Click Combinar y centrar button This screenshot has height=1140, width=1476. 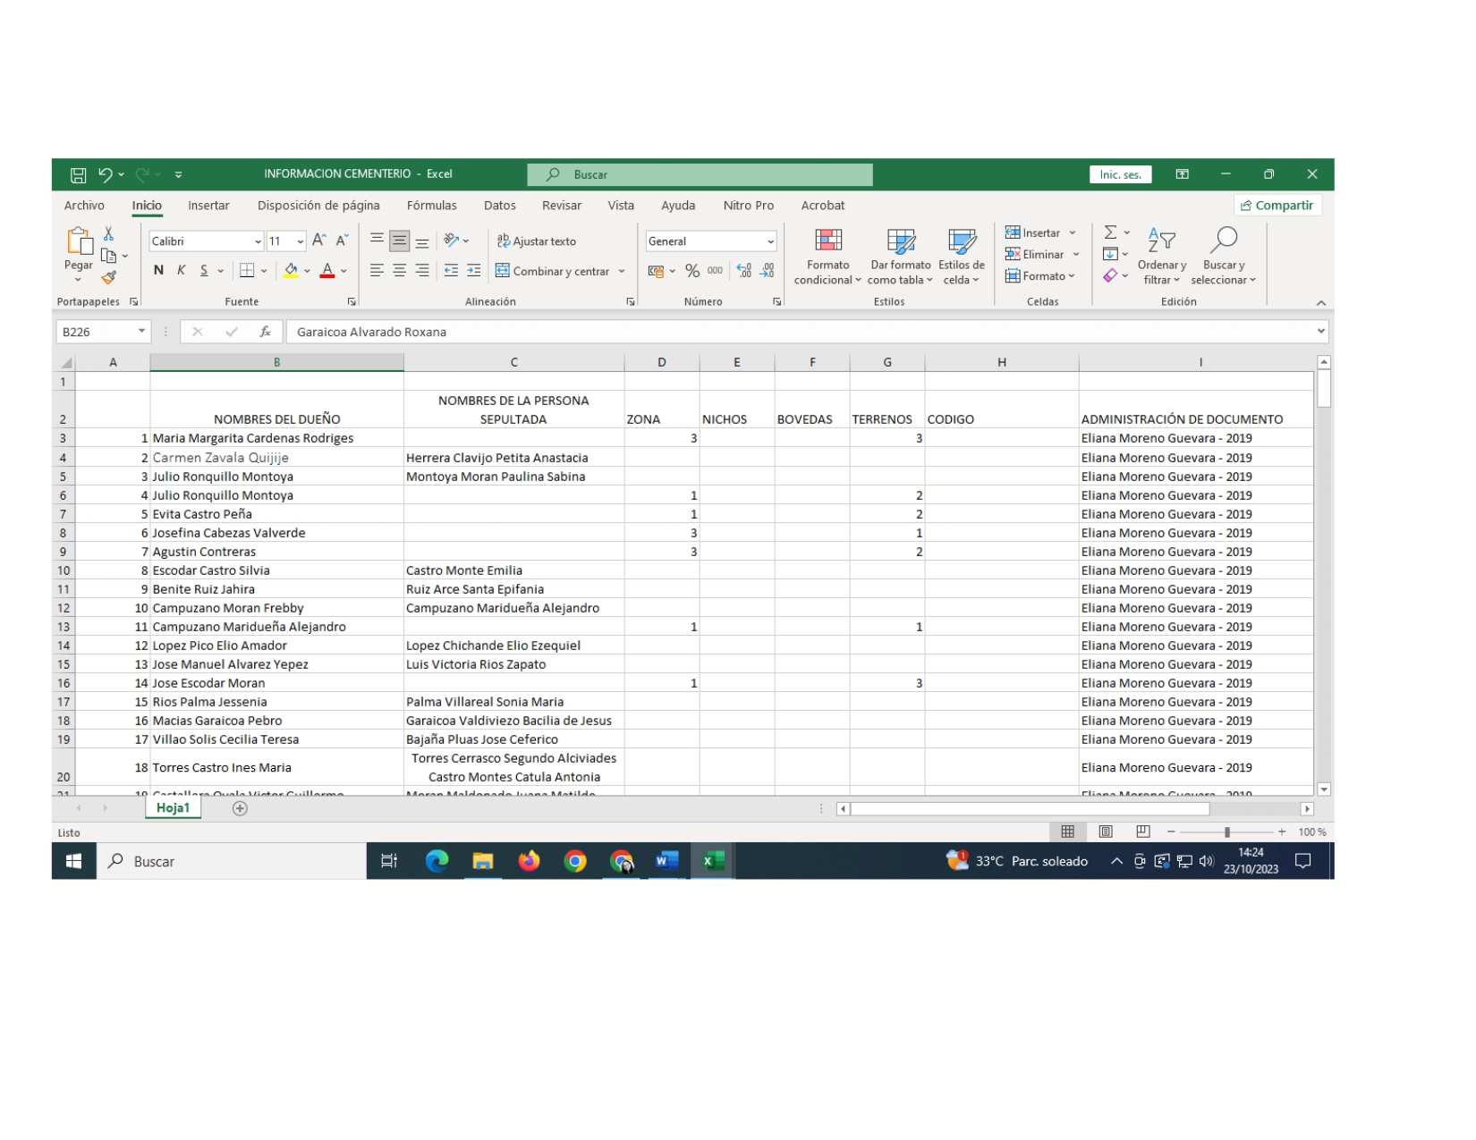[x=553, y=271]
